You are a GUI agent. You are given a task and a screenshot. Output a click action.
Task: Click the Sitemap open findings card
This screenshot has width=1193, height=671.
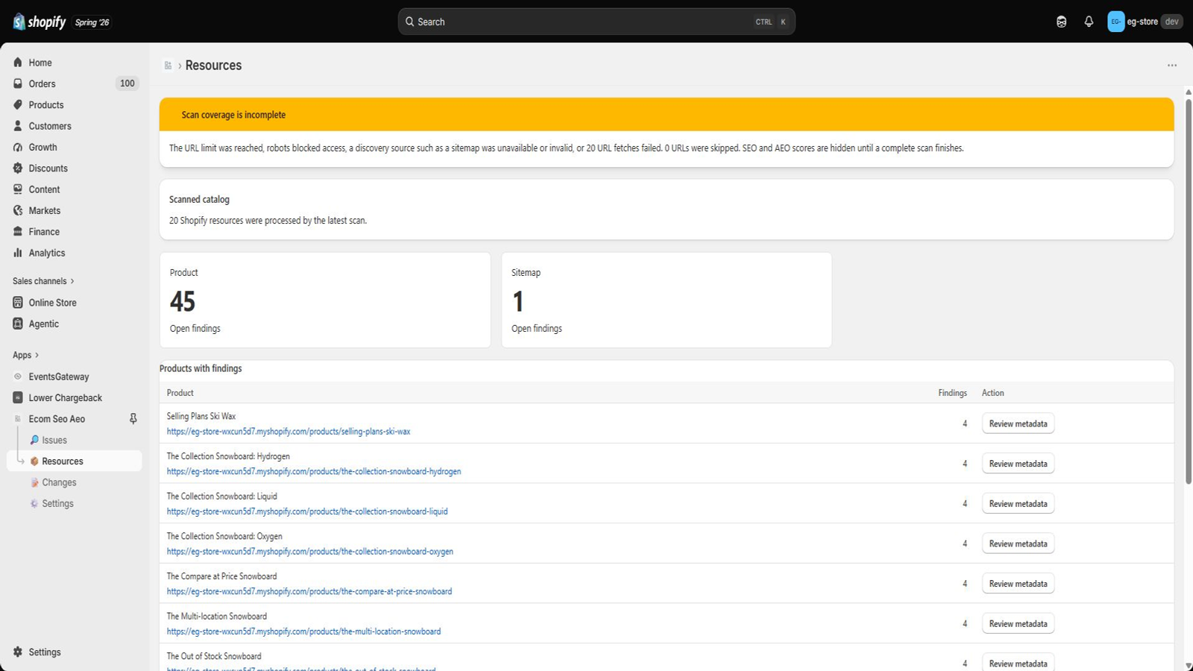point(667,300)
